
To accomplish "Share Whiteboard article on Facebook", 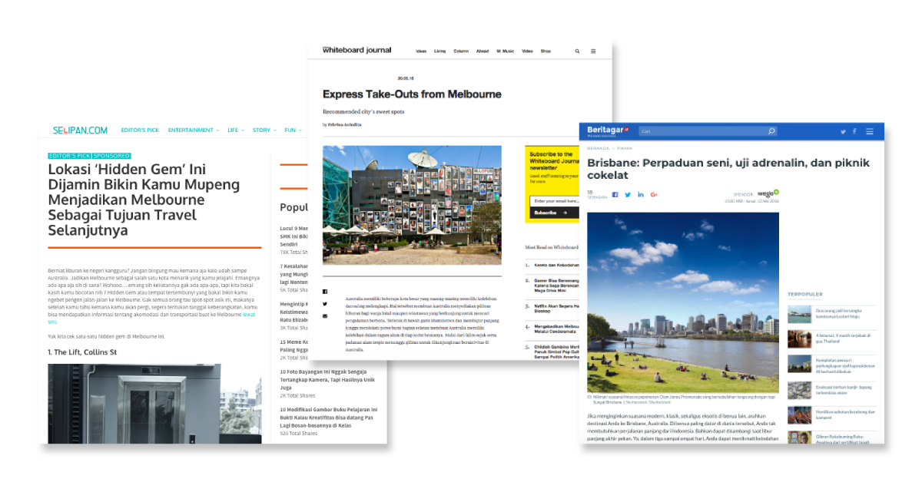I will 325,292.
